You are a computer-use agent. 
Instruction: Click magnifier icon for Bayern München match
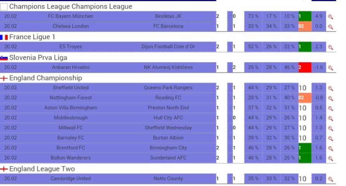click(x=330, y=17)
